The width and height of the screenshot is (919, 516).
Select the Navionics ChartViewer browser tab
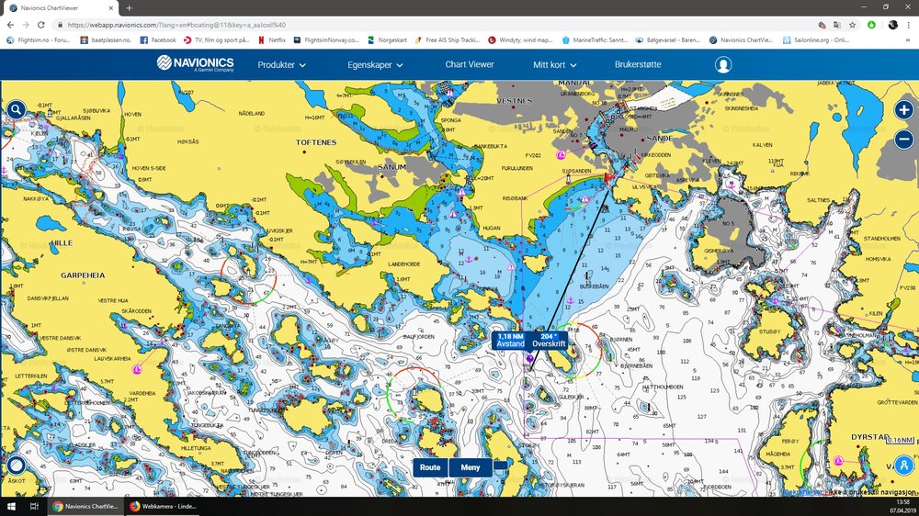(59, 8)
